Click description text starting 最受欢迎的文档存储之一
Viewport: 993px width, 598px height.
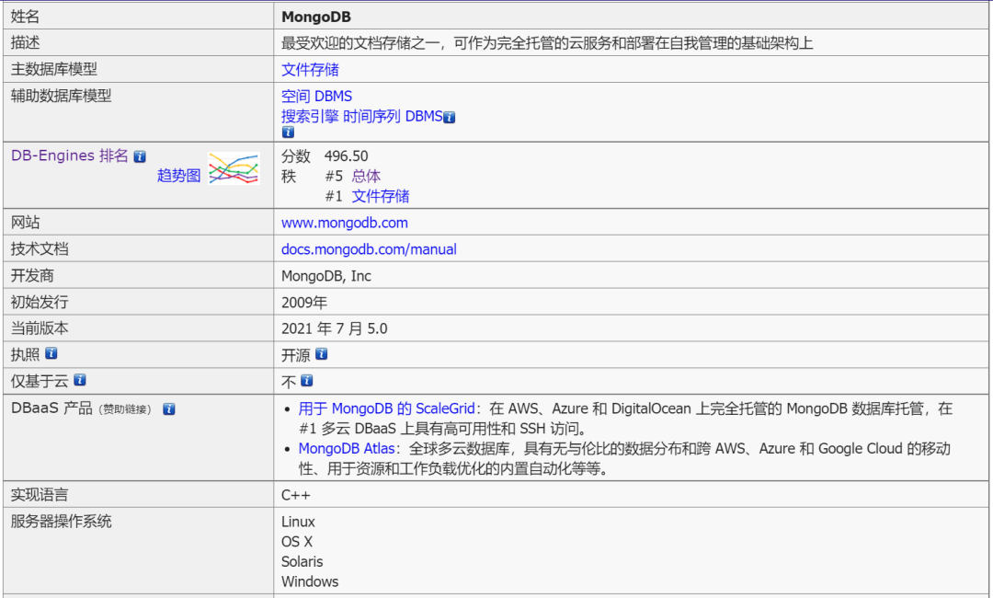[x=547, y=43]
